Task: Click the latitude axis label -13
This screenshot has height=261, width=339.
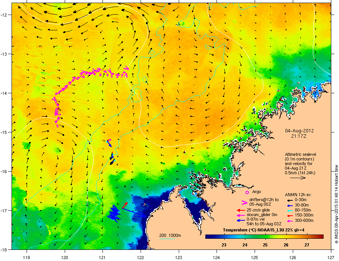Action: [4, 54]
